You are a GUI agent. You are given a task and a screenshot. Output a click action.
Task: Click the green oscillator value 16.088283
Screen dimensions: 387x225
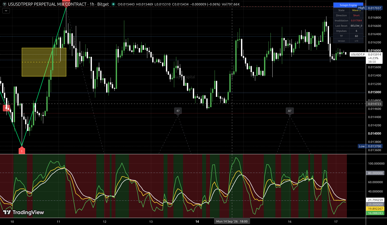click(375, 213)
